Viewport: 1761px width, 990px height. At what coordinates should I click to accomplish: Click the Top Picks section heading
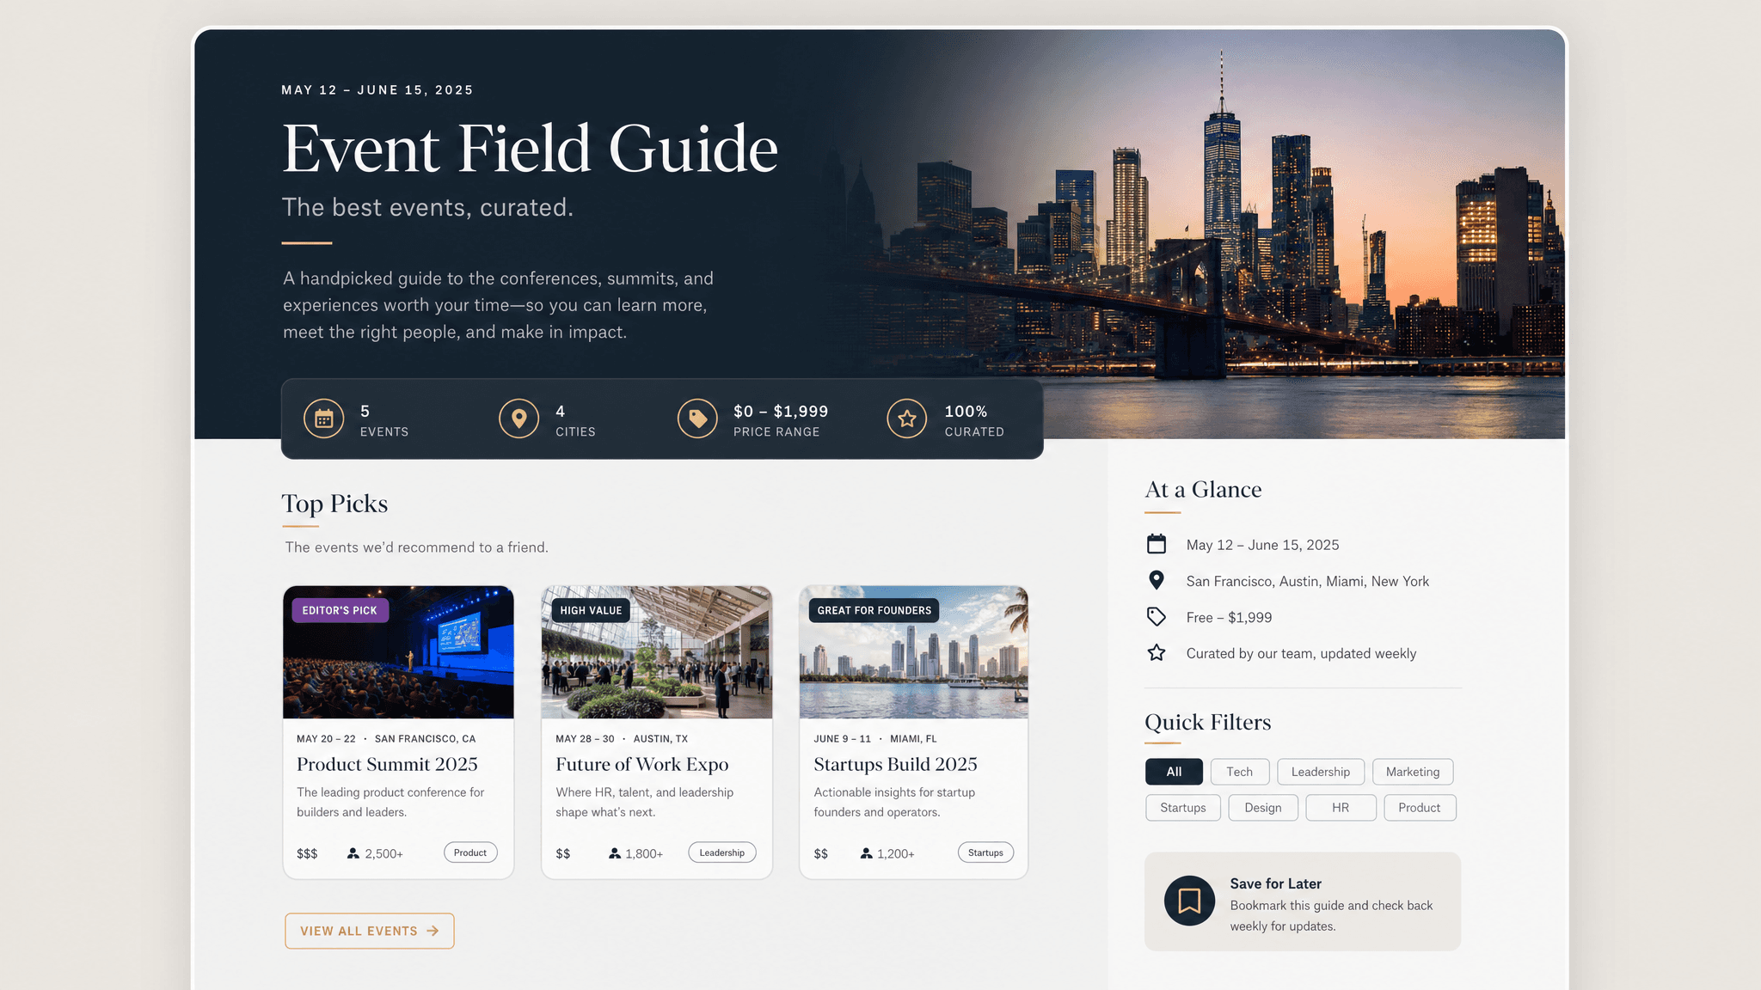pos(334,503)
